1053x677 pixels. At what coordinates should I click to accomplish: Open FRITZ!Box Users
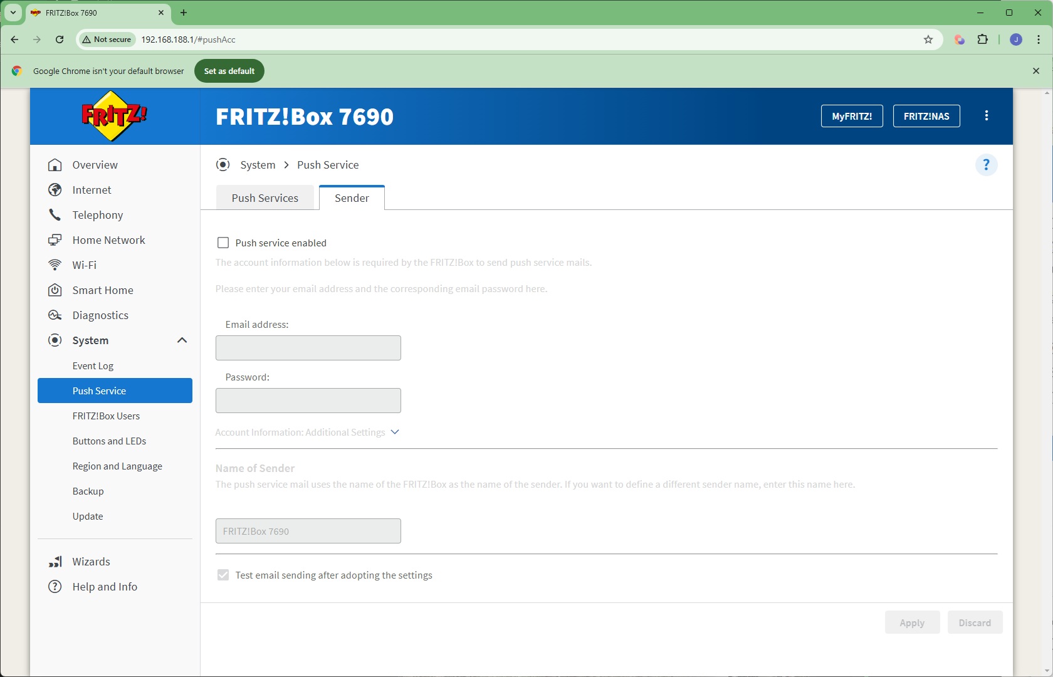[x=106, y=416]
